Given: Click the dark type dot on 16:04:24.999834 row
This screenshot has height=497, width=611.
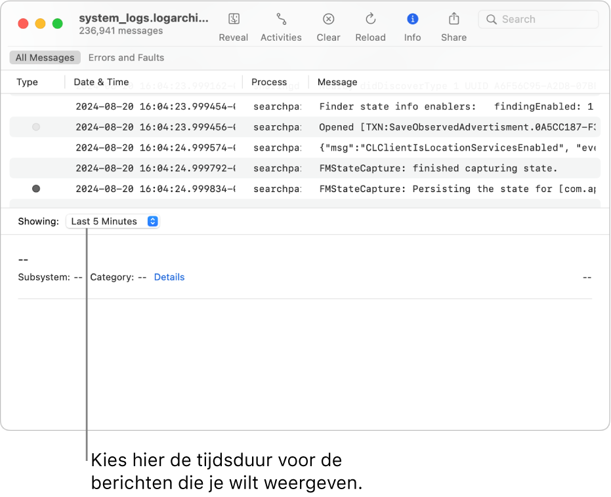Looking at the screenshot, I should [36, 189].
